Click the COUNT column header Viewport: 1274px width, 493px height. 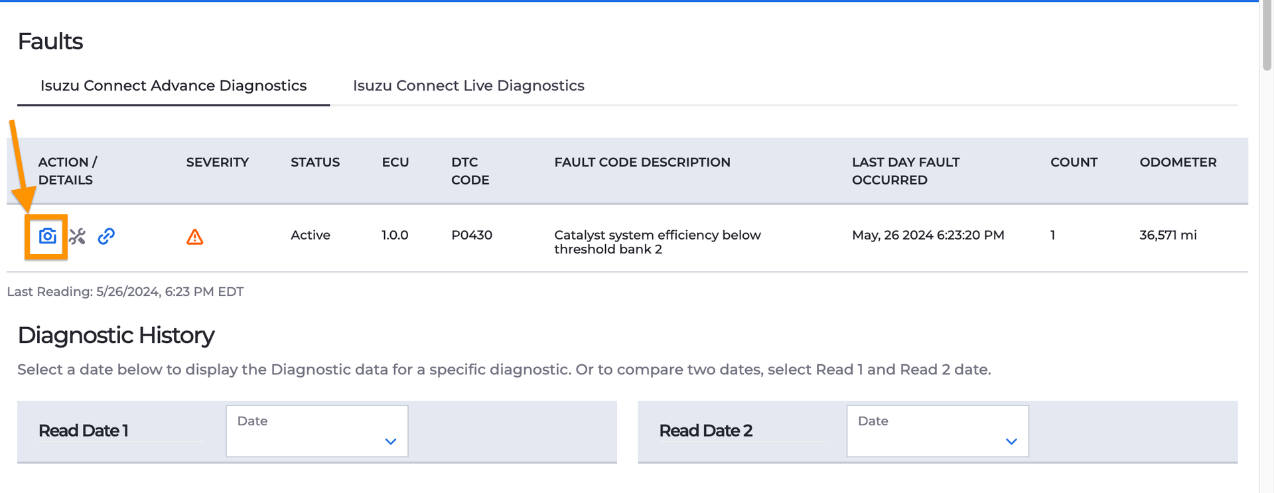[x=1074, y=163]
